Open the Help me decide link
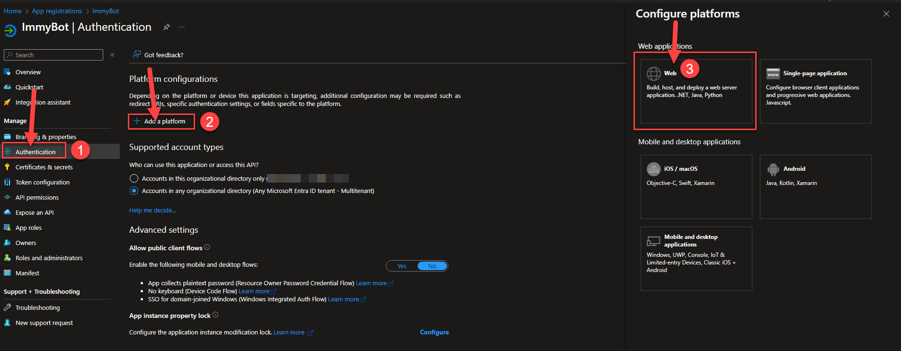This screenshot has height=351, width=901. point(152,210)
